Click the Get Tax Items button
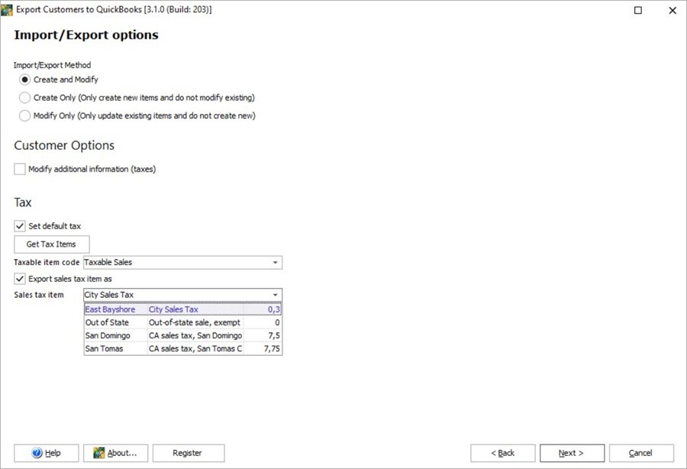 pyautogui.click(x=51, y=244)
